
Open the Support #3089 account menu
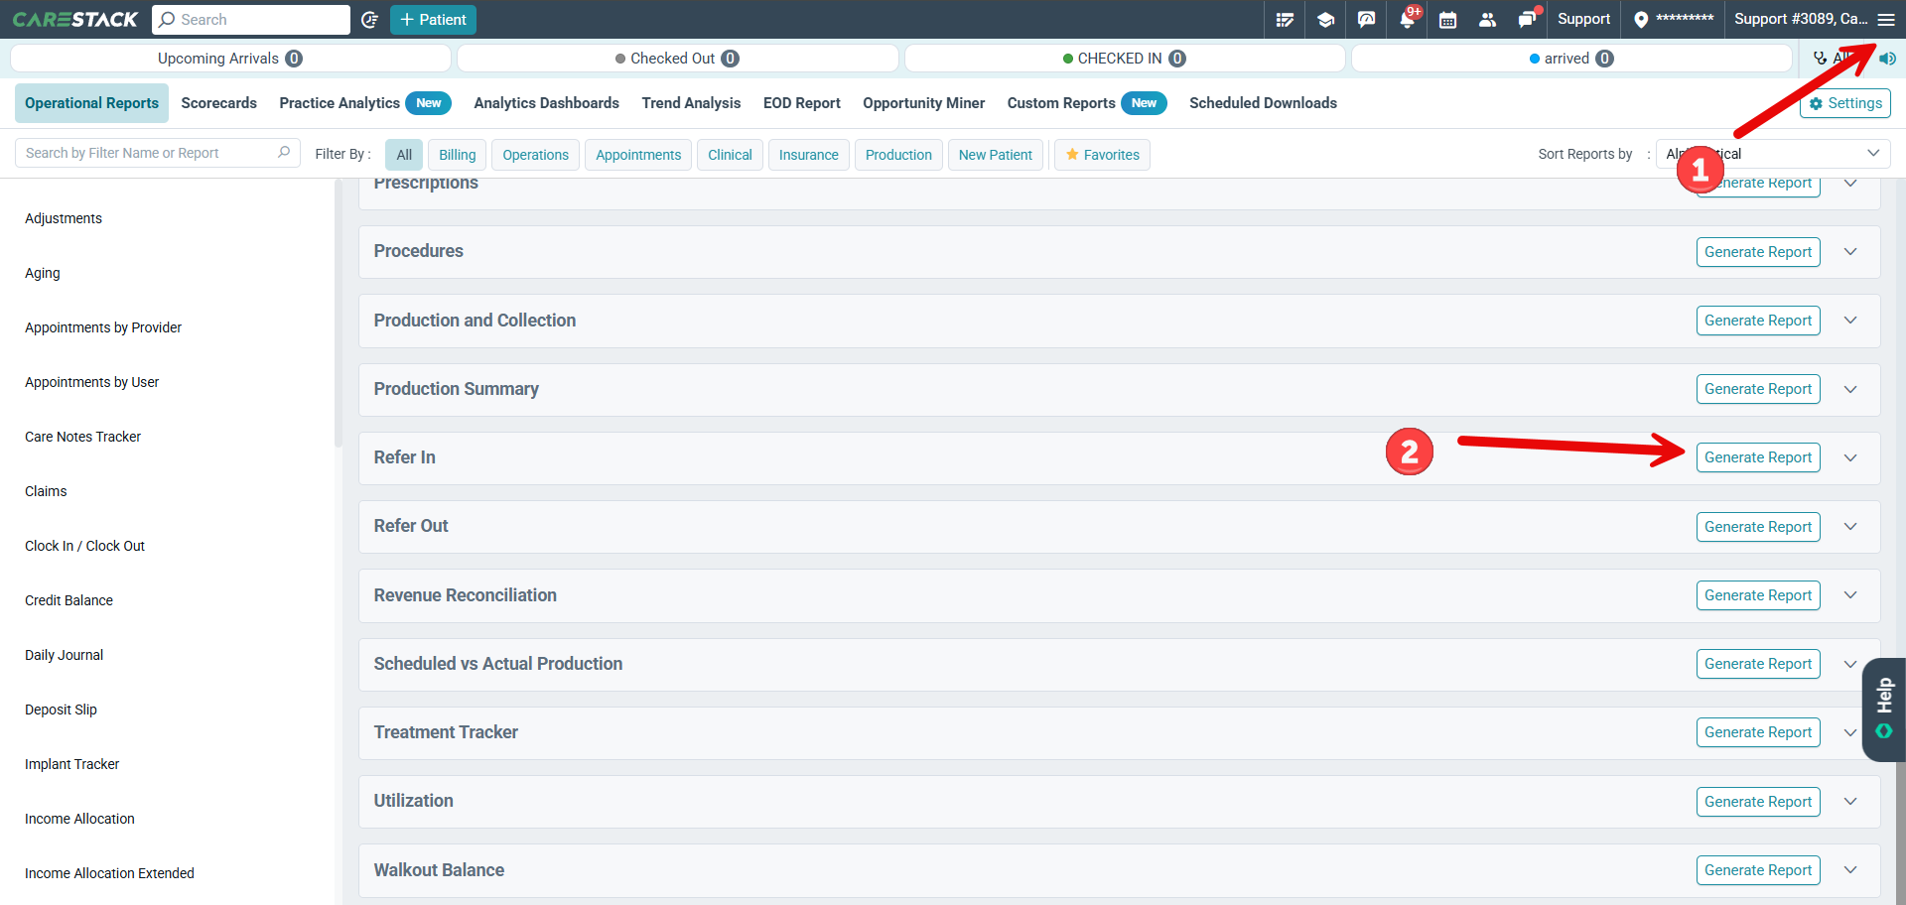[x=1801, y=19]
